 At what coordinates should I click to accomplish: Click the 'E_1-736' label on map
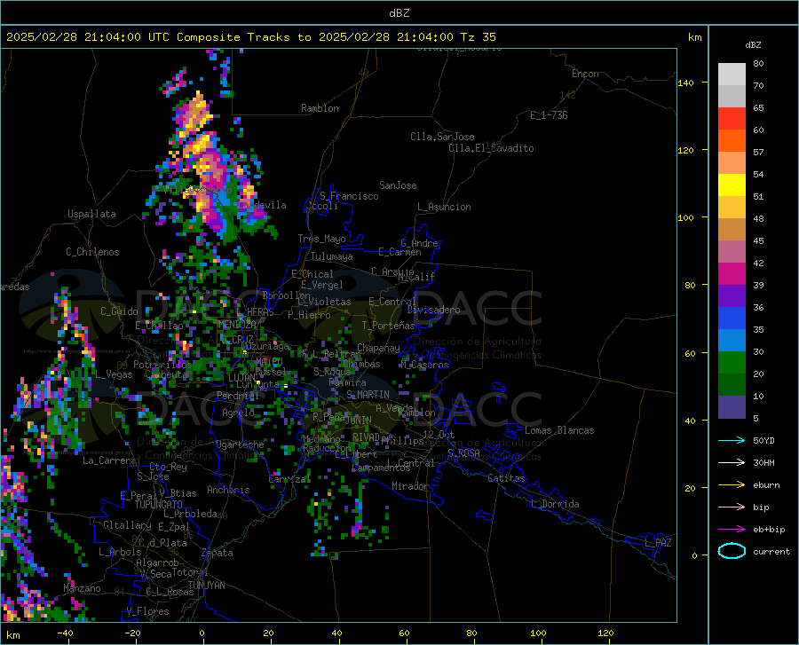pos(549,115)
